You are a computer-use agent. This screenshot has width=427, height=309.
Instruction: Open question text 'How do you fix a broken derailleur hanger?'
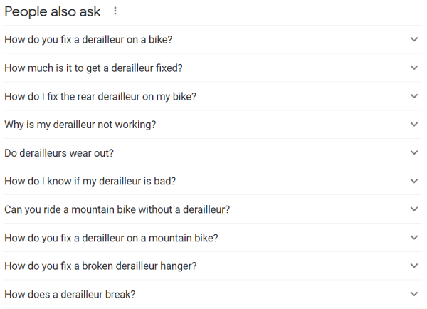(x=100, y=266)
